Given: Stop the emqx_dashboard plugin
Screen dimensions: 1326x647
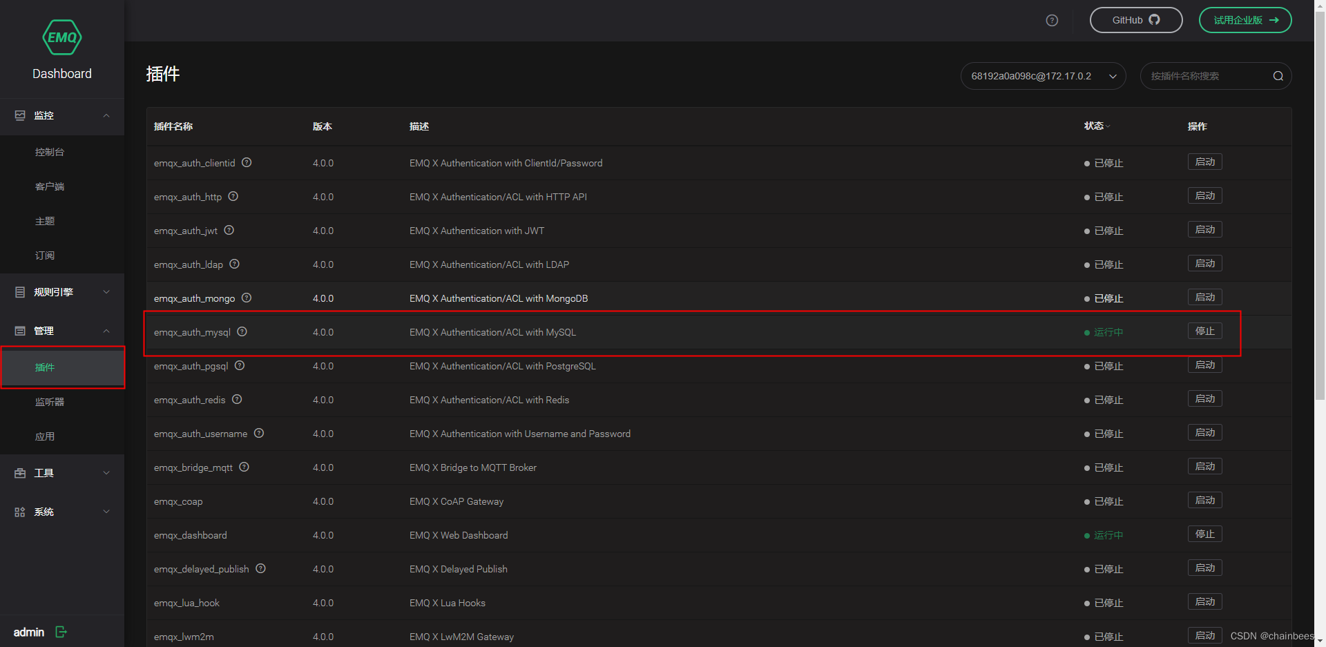Looking at the screenshot, I should click(1205, 534).
